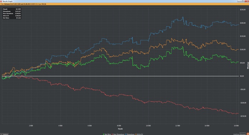This screenshot has height=135, width=249.
Task: Click the All-In EV row in stats box
Action: (12, 16)
